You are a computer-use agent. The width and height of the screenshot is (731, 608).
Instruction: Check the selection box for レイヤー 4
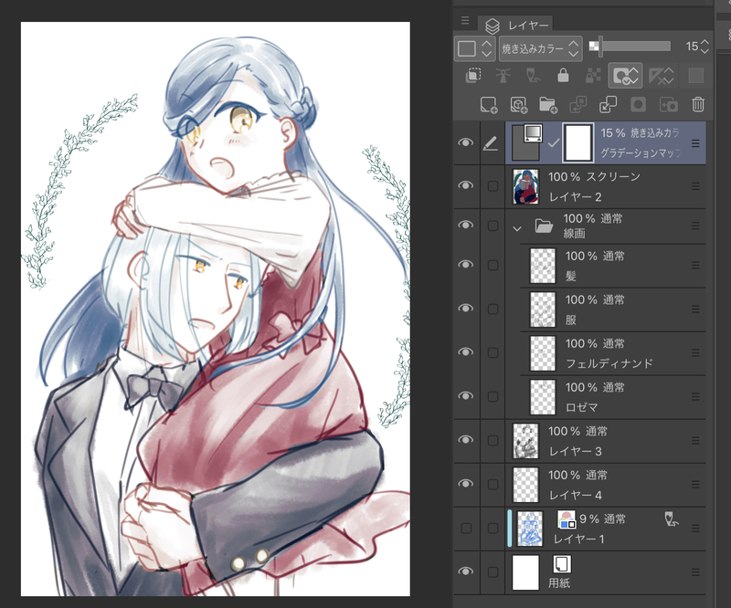pos(493,484)
